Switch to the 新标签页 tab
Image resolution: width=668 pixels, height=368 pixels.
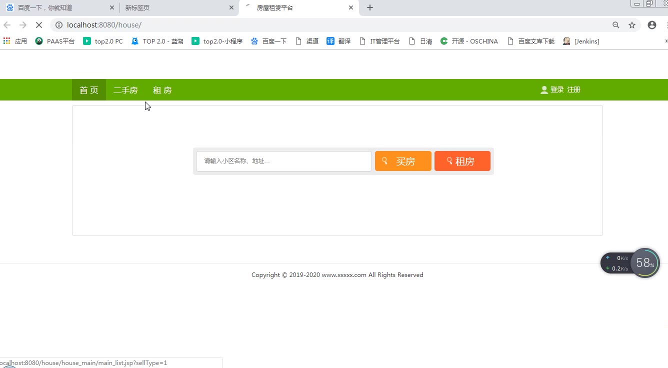tap(179, 7)
